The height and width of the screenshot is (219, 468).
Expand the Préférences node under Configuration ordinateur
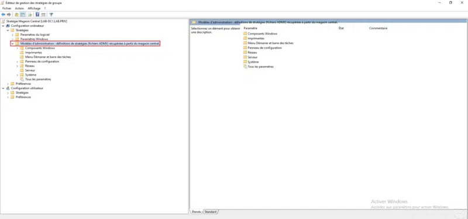[8, 84]
